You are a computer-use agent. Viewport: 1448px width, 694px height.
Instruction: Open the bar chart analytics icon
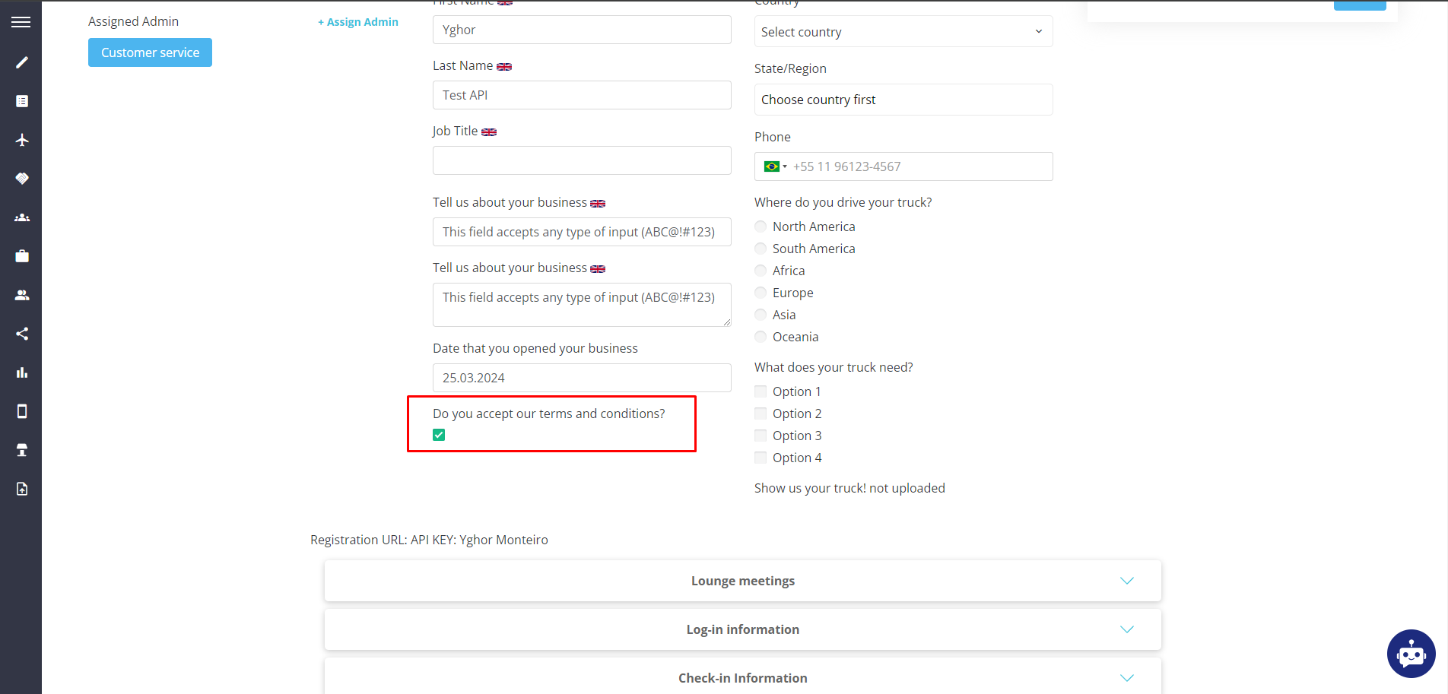[21, 372]
